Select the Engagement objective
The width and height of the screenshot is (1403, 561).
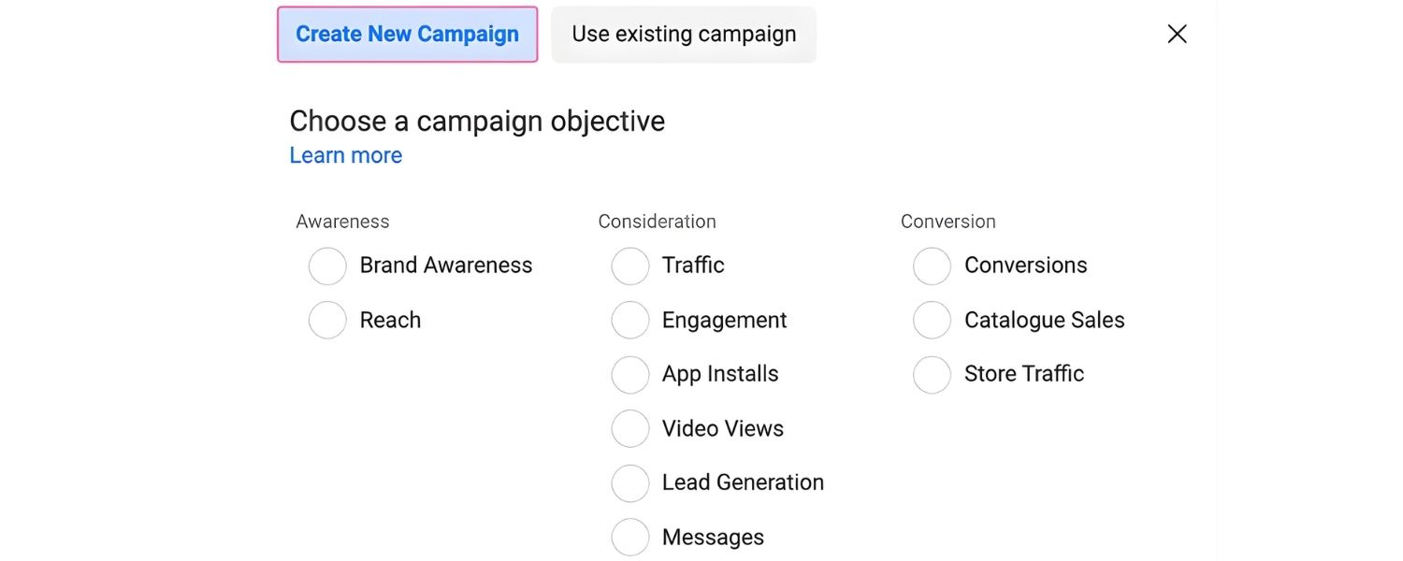(629, 320)
